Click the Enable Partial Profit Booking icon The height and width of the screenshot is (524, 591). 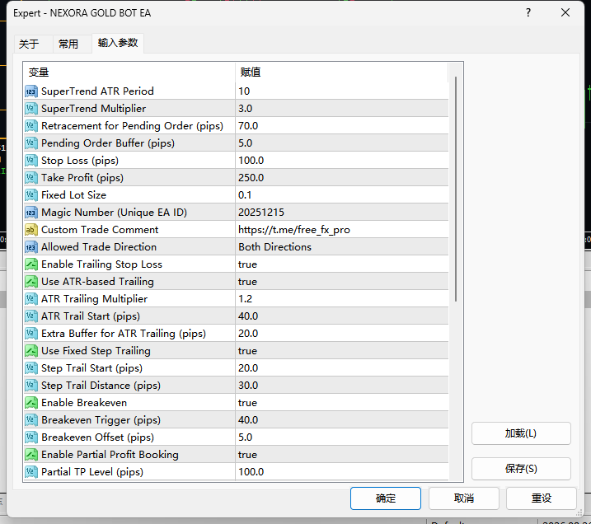coord(31,455)
